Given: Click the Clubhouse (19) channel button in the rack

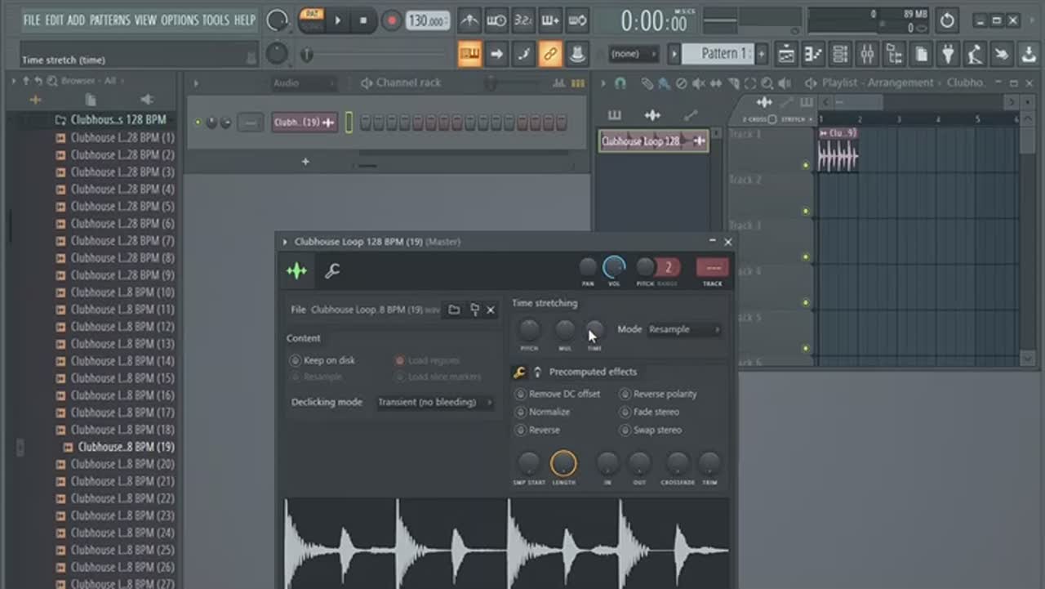Looking at the screenshot, I should coord(305,123).
